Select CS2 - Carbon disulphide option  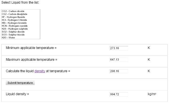[14, 14]
